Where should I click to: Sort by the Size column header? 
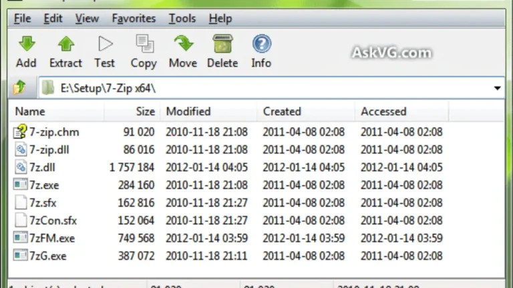(x=132, y=112)
